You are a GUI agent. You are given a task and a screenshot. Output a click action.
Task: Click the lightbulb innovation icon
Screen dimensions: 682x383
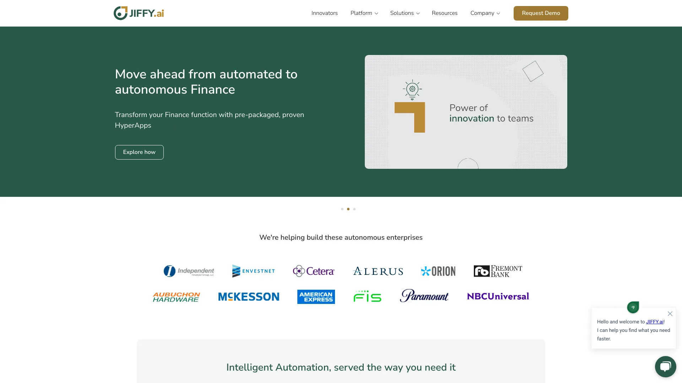(x=412, y=89)
